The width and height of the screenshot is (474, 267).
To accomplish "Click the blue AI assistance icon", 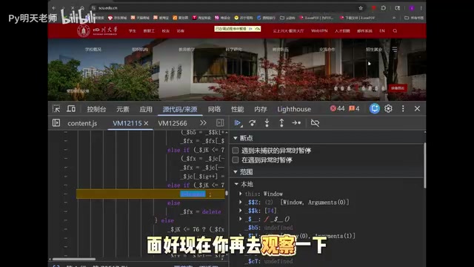I will [375, 109].
